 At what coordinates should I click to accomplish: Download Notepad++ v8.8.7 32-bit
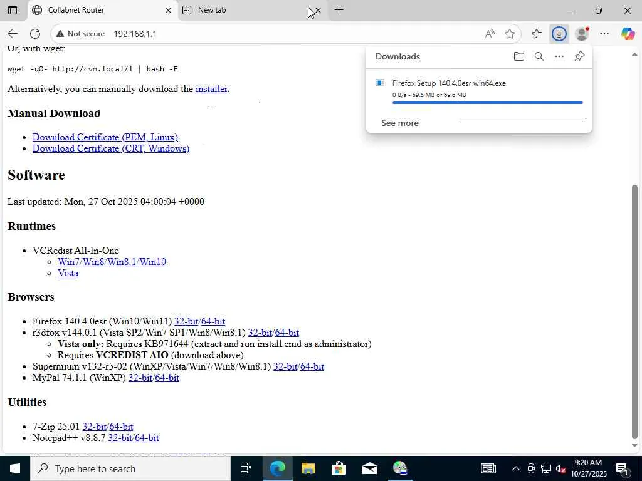click(120, 438)
